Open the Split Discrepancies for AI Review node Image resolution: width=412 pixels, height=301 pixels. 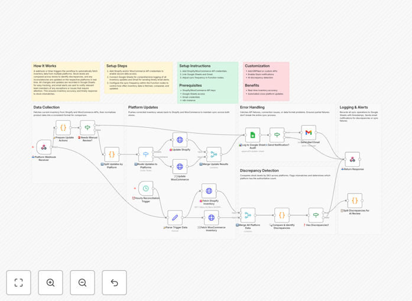(355, 200)
